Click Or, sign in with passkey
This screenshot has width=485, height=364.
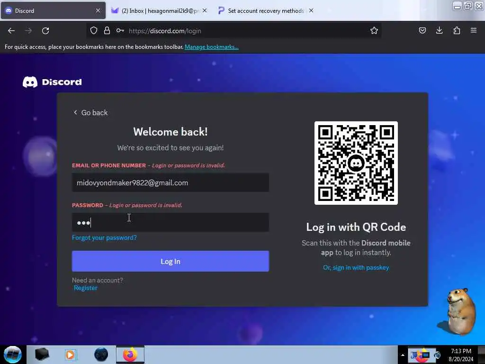pos(356,268)
